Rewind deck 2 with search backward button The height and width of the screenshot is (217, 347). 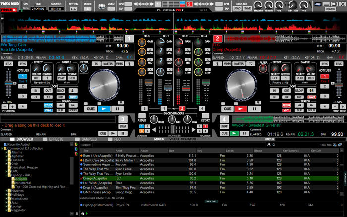coord(299,105)
